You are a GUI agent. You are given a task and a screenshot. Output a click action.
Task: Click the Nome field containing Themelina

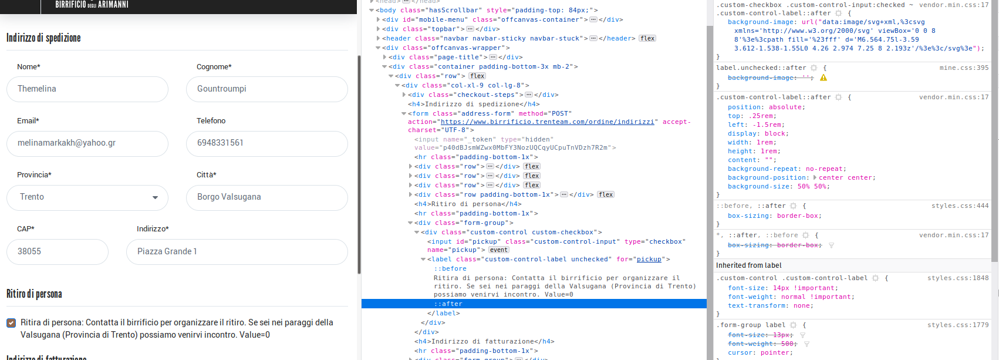pos(87,89)
